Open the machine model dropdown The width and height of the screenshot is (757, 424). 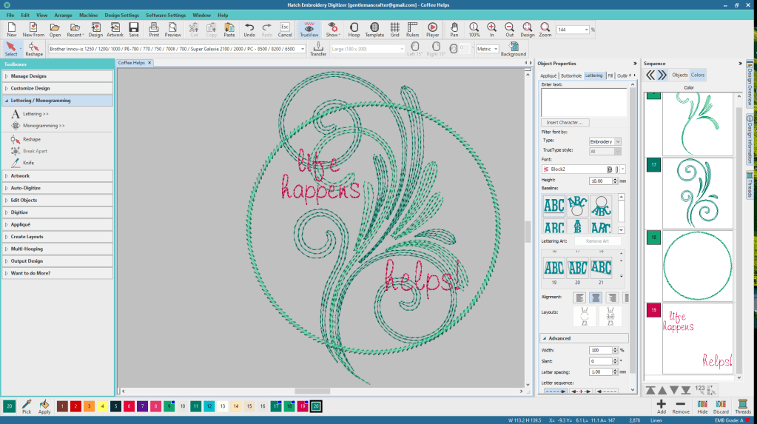[x=302, y=49]
